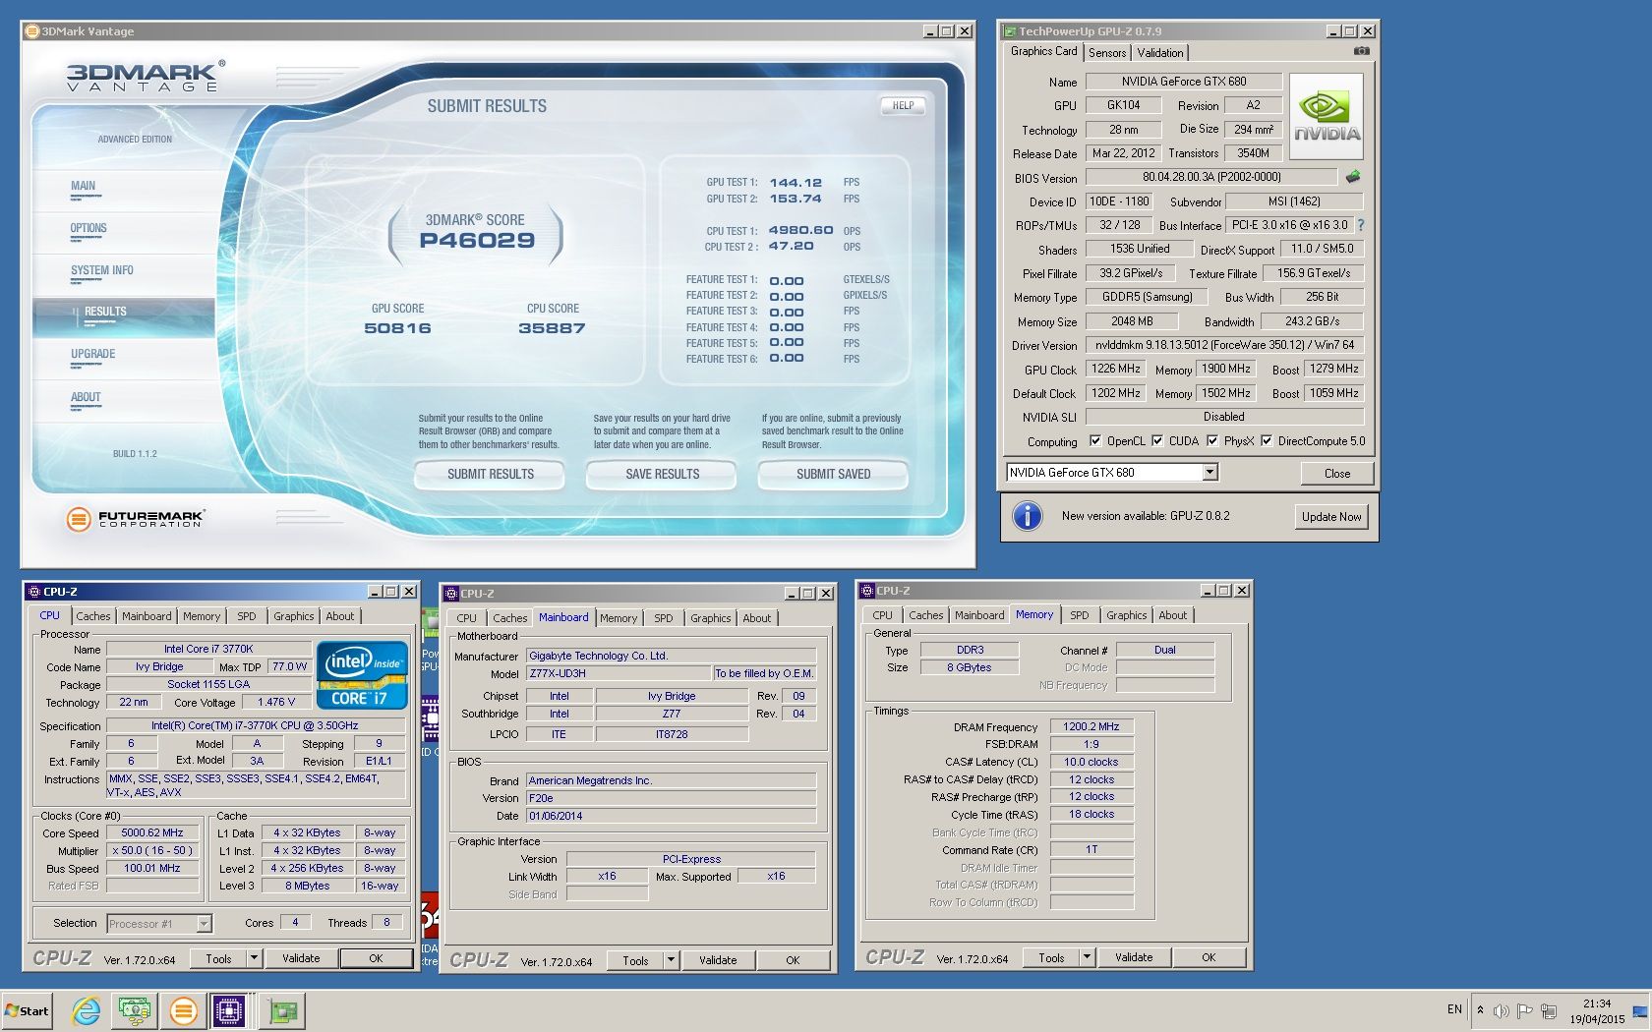Click the Intel Core i7 badge in CPU-Z
This screenshot has width=1652, height=1032.
362,674
